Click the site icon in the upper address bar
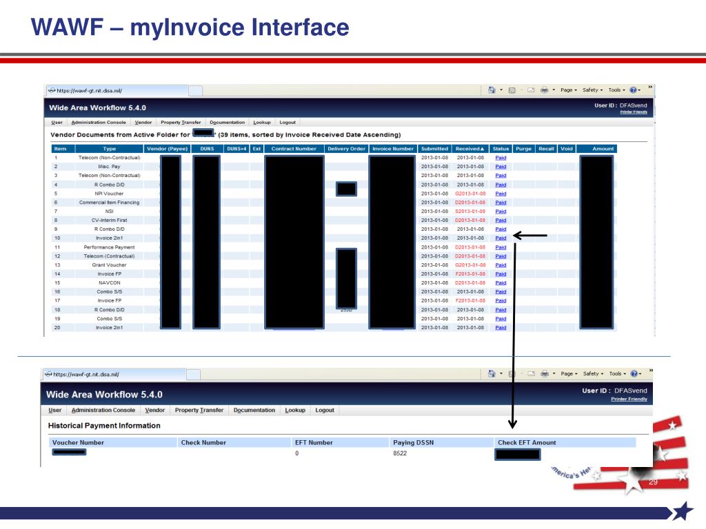The height and width of the screenshot is (529, 706). click(x=52, y=90)
